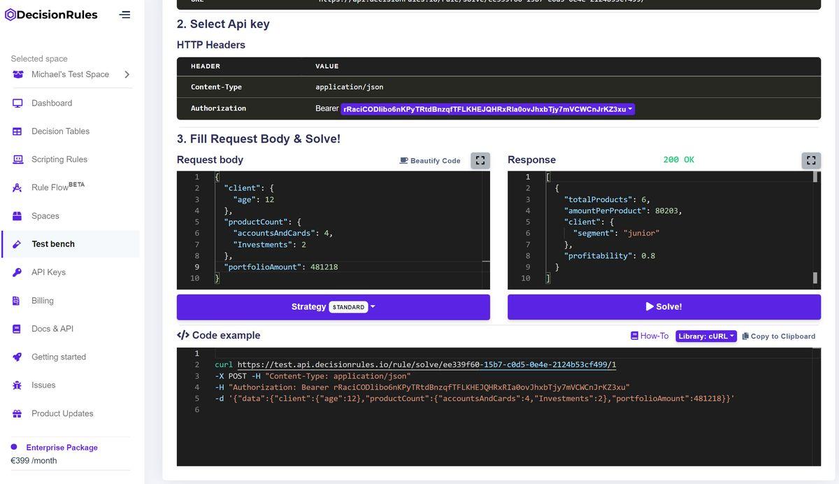
Task: Click Beautify Code for request body
Action: [430, 161]
